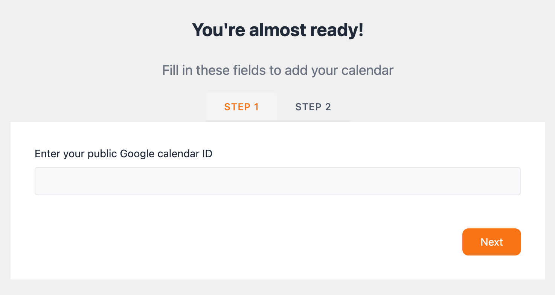Select the STEP 1 tab
This screenshot has width=555, height=295.
click(x=241, y=107)
